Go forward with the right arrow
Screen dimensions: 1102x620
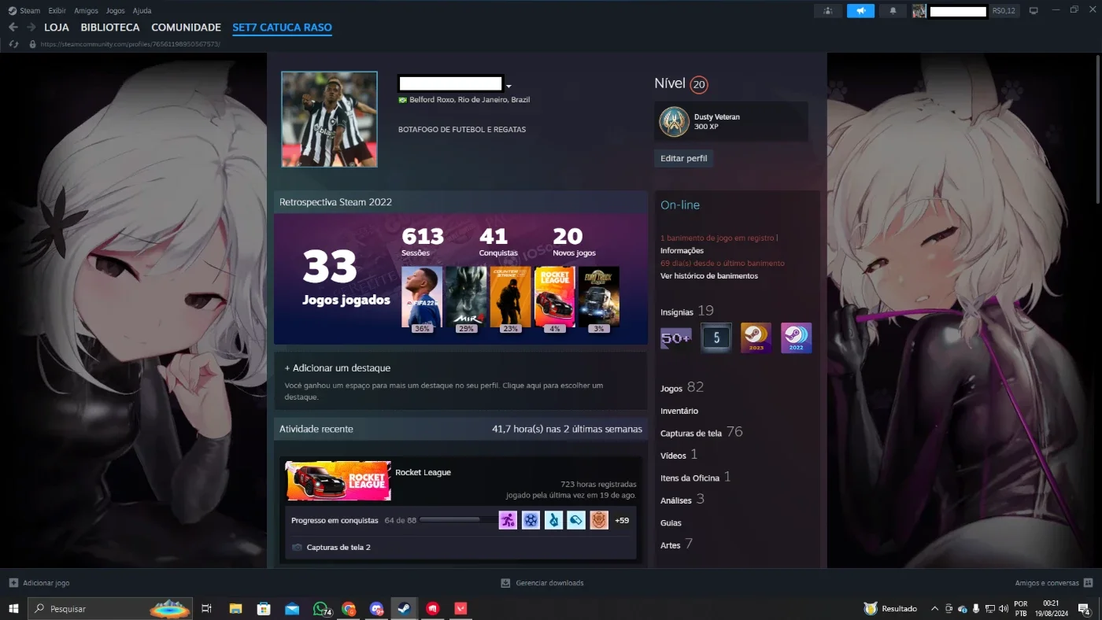tap(31, 27)
